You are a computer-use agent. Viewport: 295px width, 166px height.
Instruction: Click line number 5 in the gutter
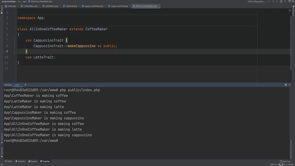click(7, 29)
